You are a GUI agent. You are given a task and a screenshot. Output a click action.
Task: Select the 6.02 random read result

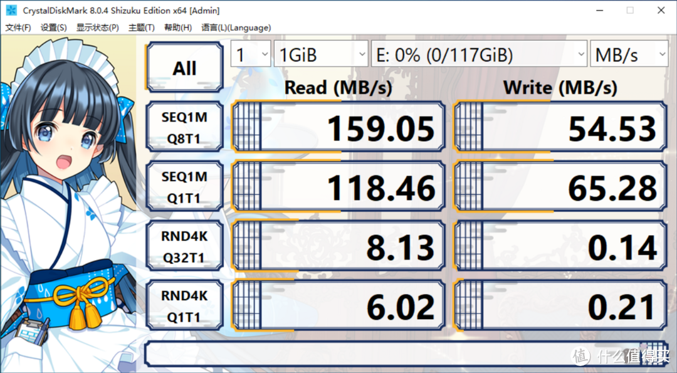coord(338,306)
